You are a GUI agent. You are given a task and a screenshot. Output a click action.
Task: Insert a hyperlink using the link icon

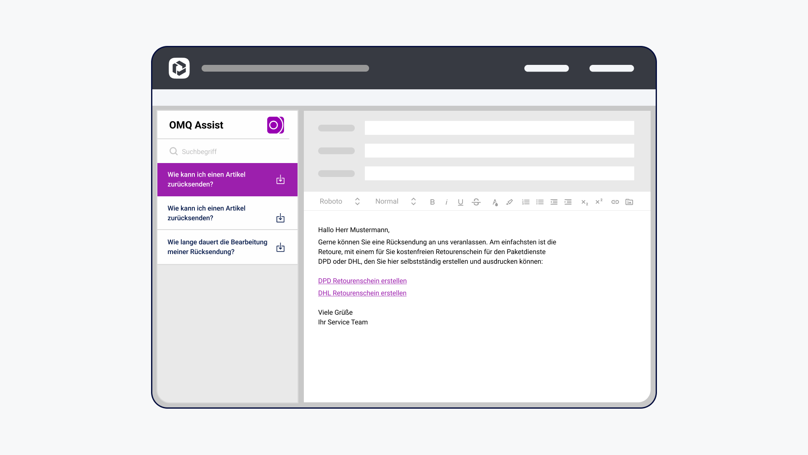click(x=615, y=202)
